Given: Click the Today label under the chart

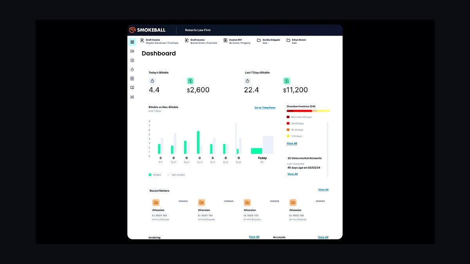Looking at the screenshot, I should point(262,158).
